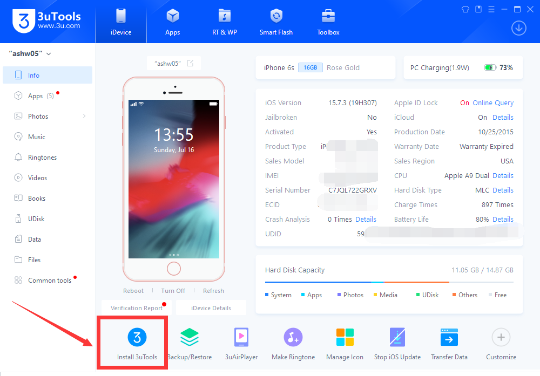The height and width of the screenshot is (376, 540).
Task: Click the System legend color swatch
Action: point(267,295)
